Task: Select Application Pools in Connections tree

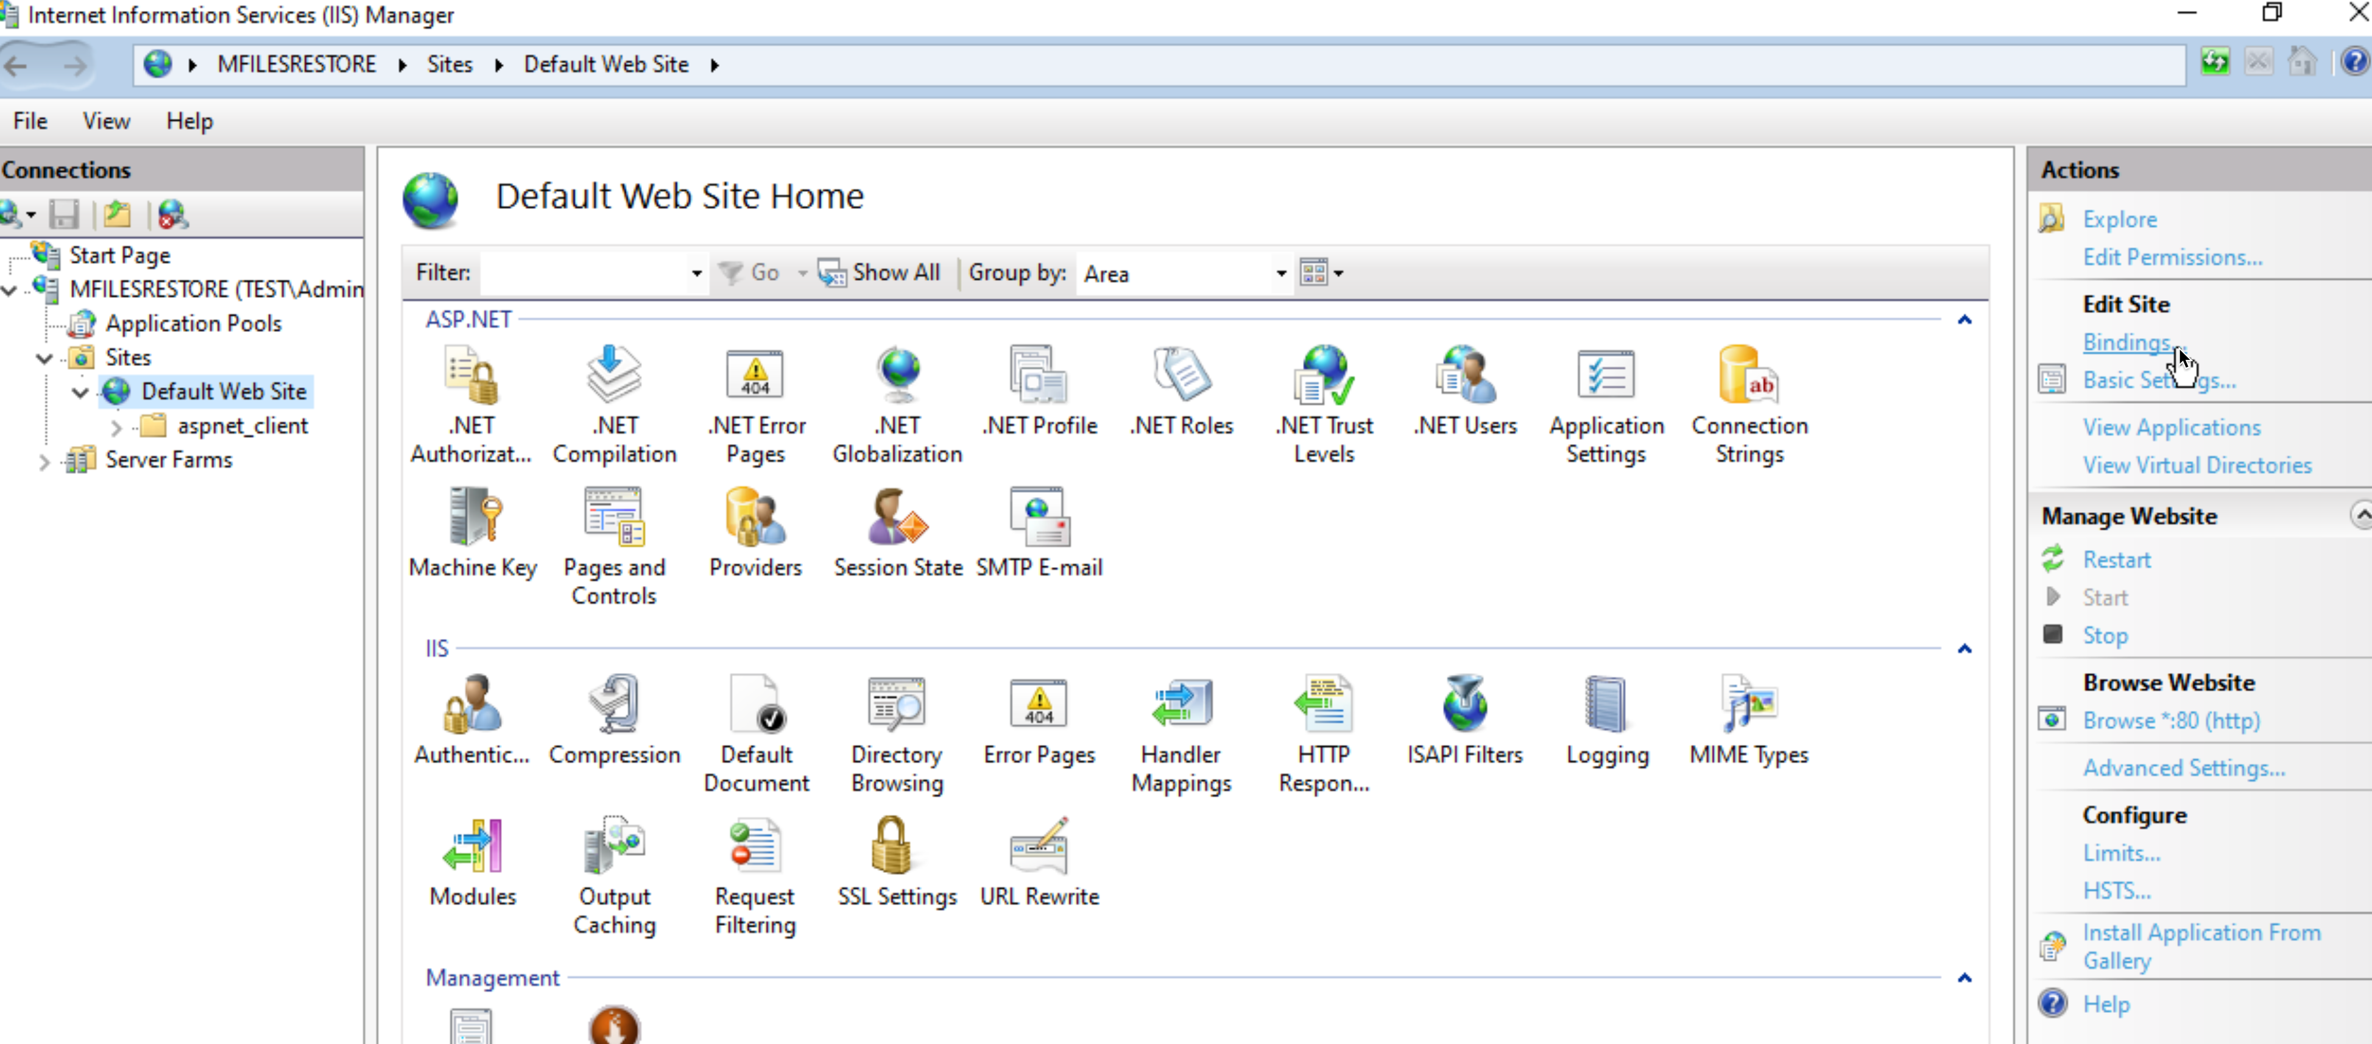Action: point(193,323)
